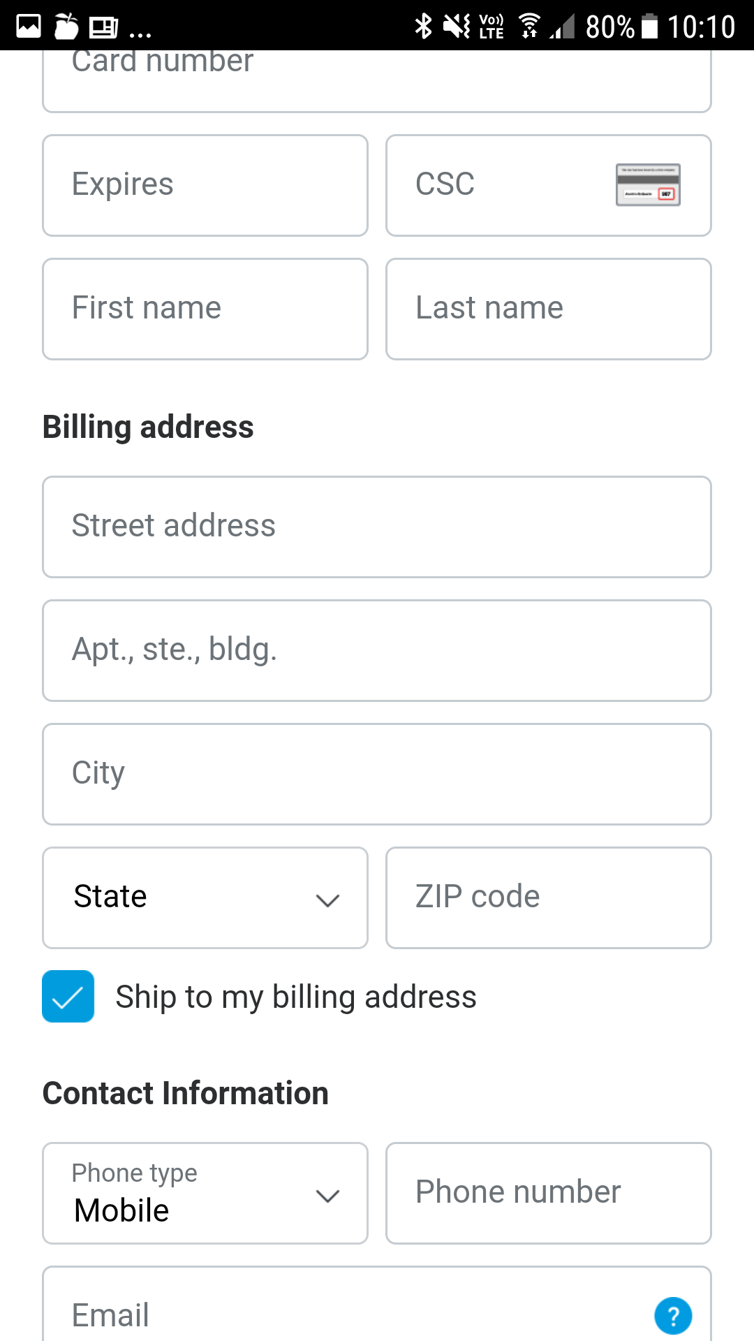Tap the Wi-Fi status icon

[529, 27]
